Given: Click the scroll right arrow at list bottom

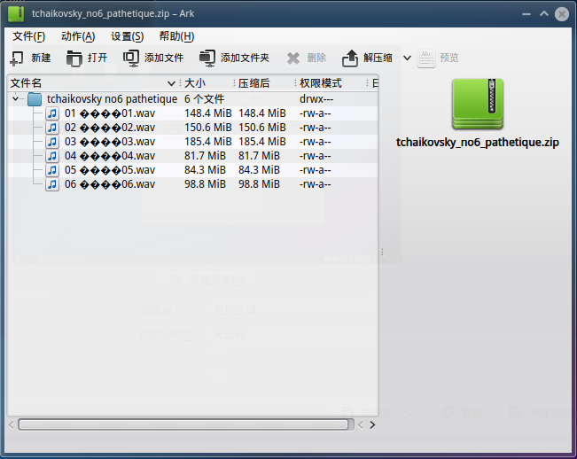Looking at the screenshot, I should point(372,425).
